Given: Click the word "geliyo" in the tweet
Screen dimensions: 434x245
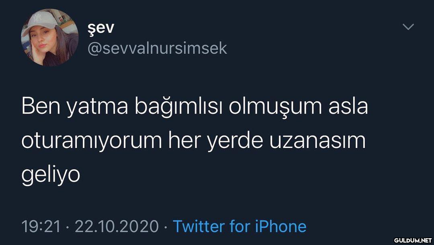Looking at the screenshot, I should (x=51, y=175).
